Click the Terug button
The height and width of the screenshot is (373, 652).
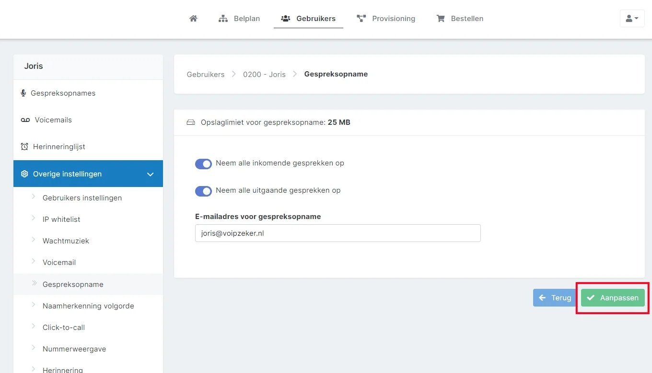(x=555, y=297)
